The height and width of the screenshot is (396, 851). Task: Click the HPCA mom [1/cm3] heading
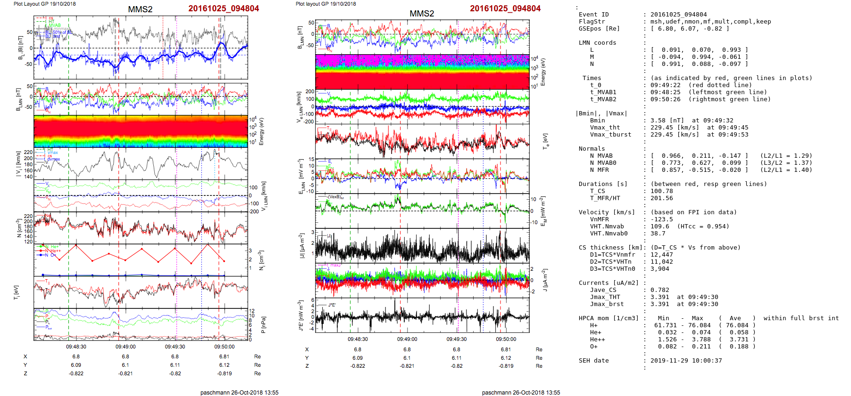tap(609, 318)
